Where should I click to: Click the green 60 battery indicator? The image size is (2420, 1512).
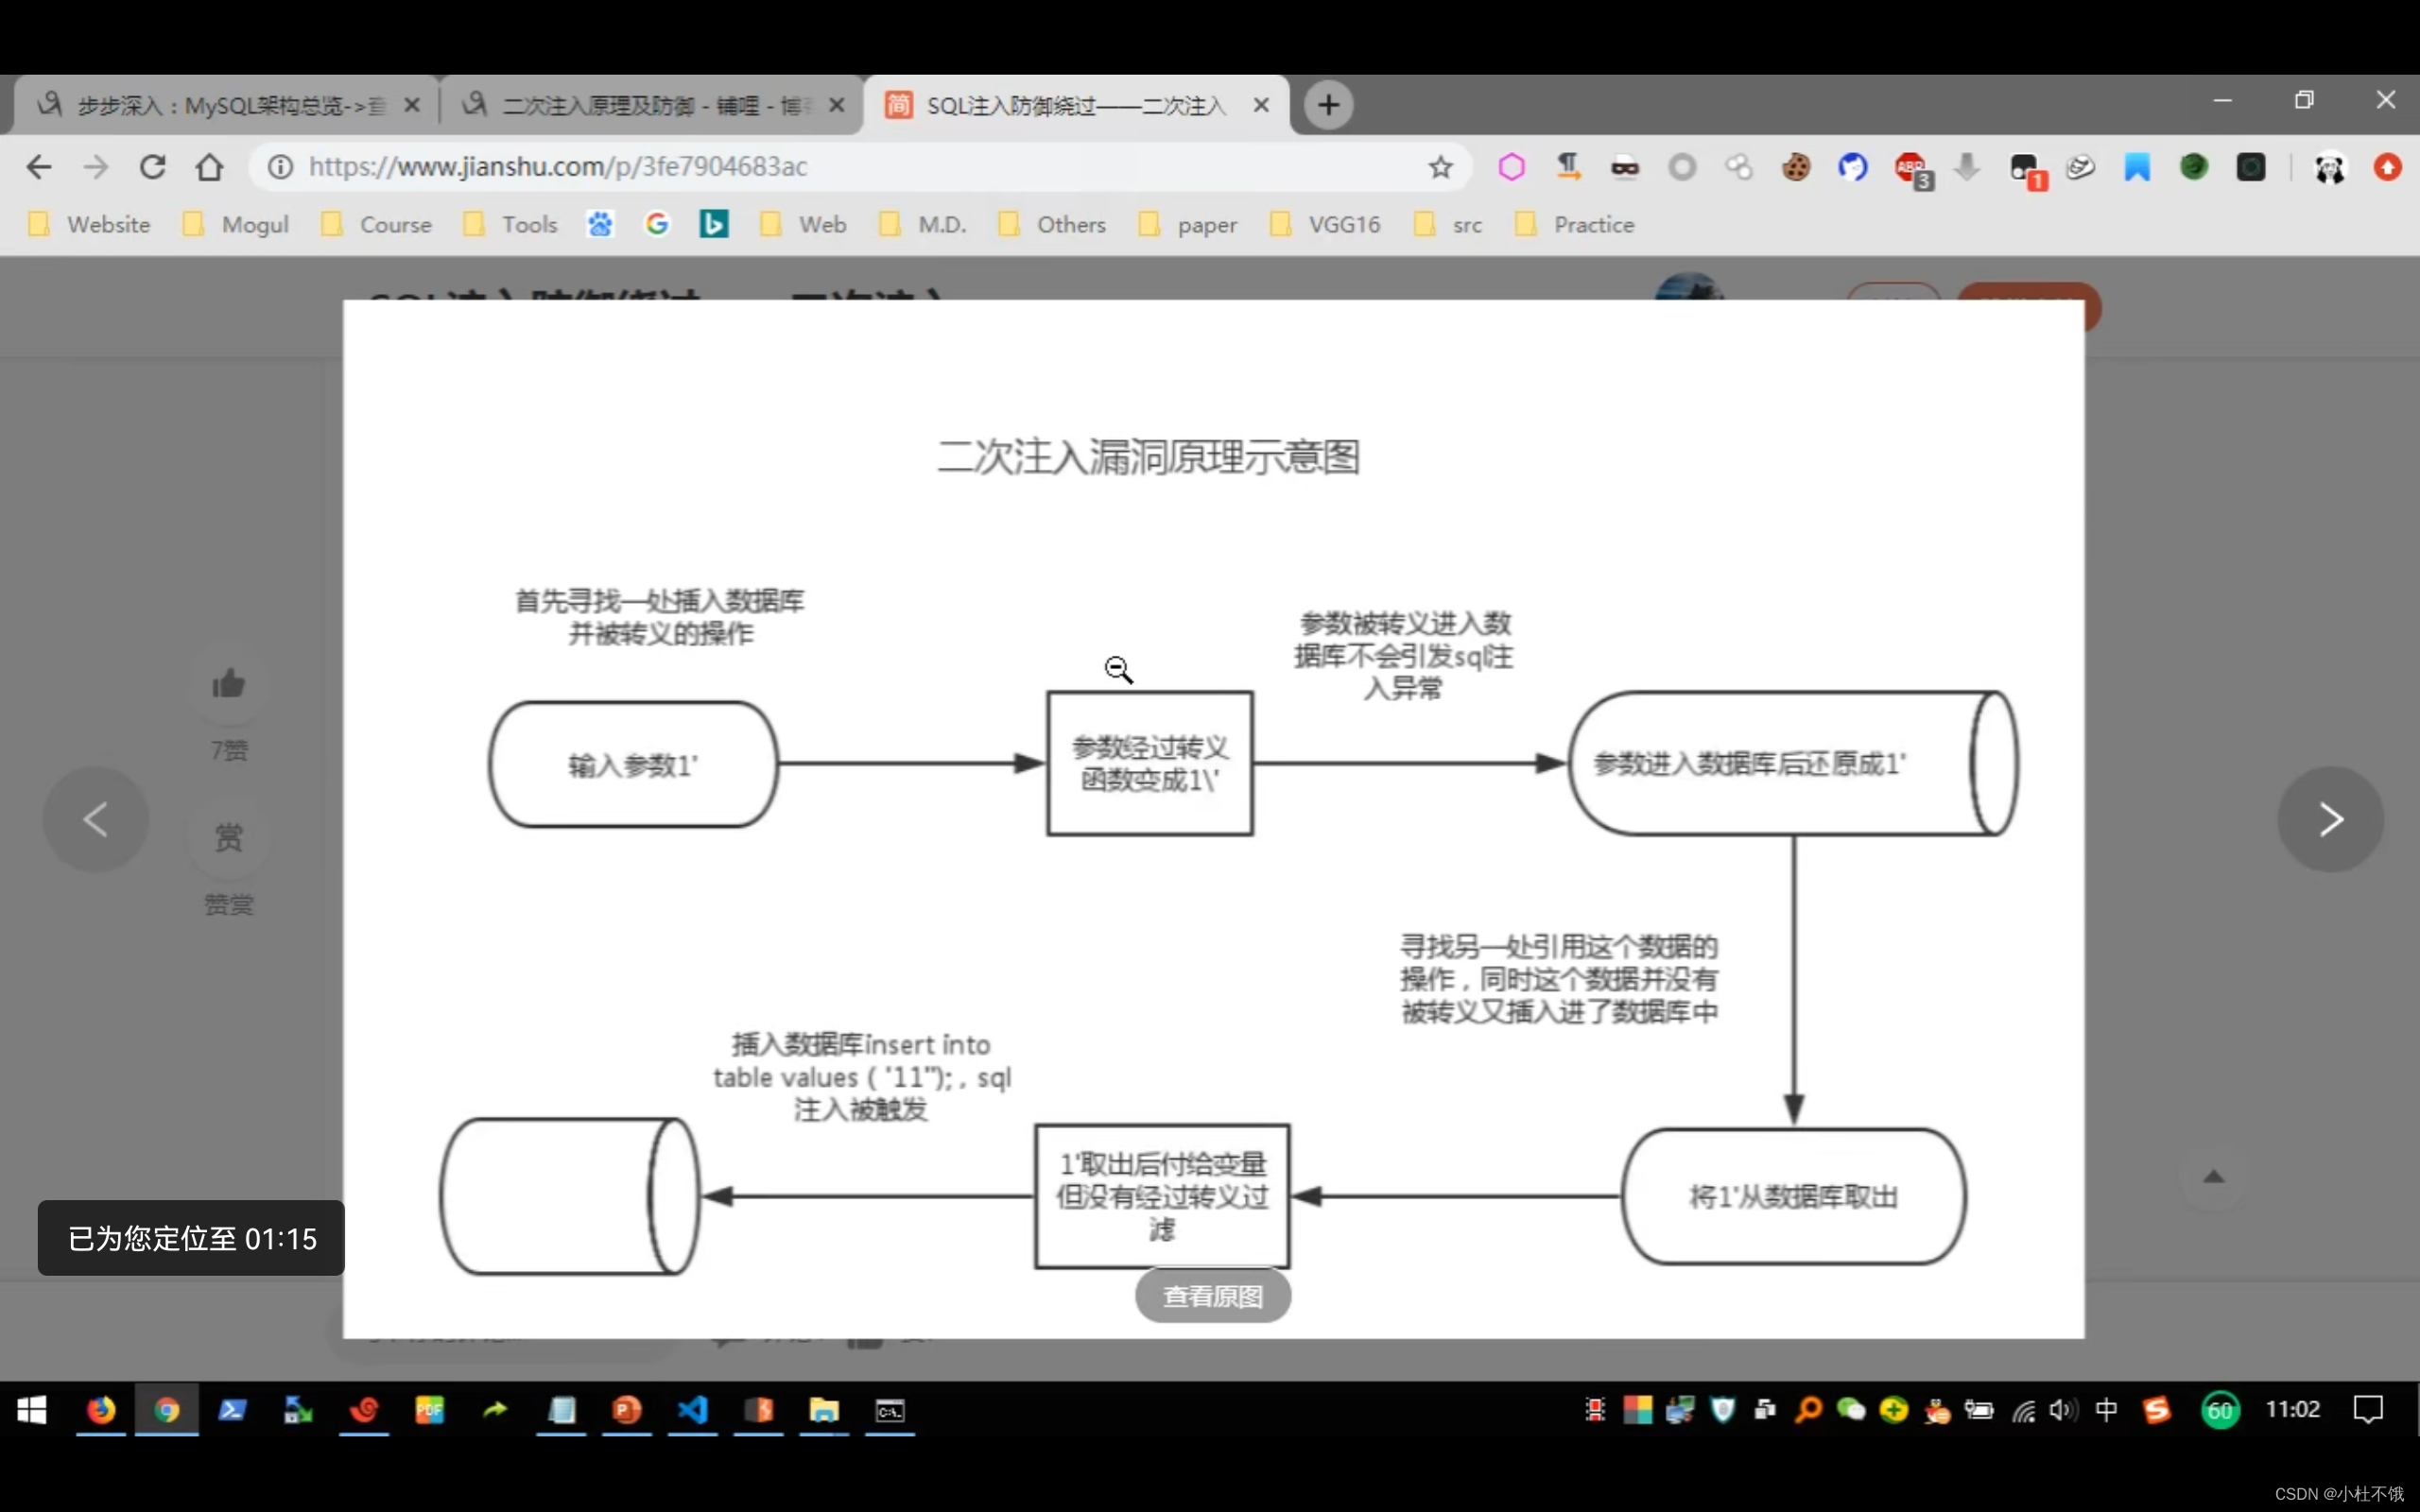click(2219, 1410)
